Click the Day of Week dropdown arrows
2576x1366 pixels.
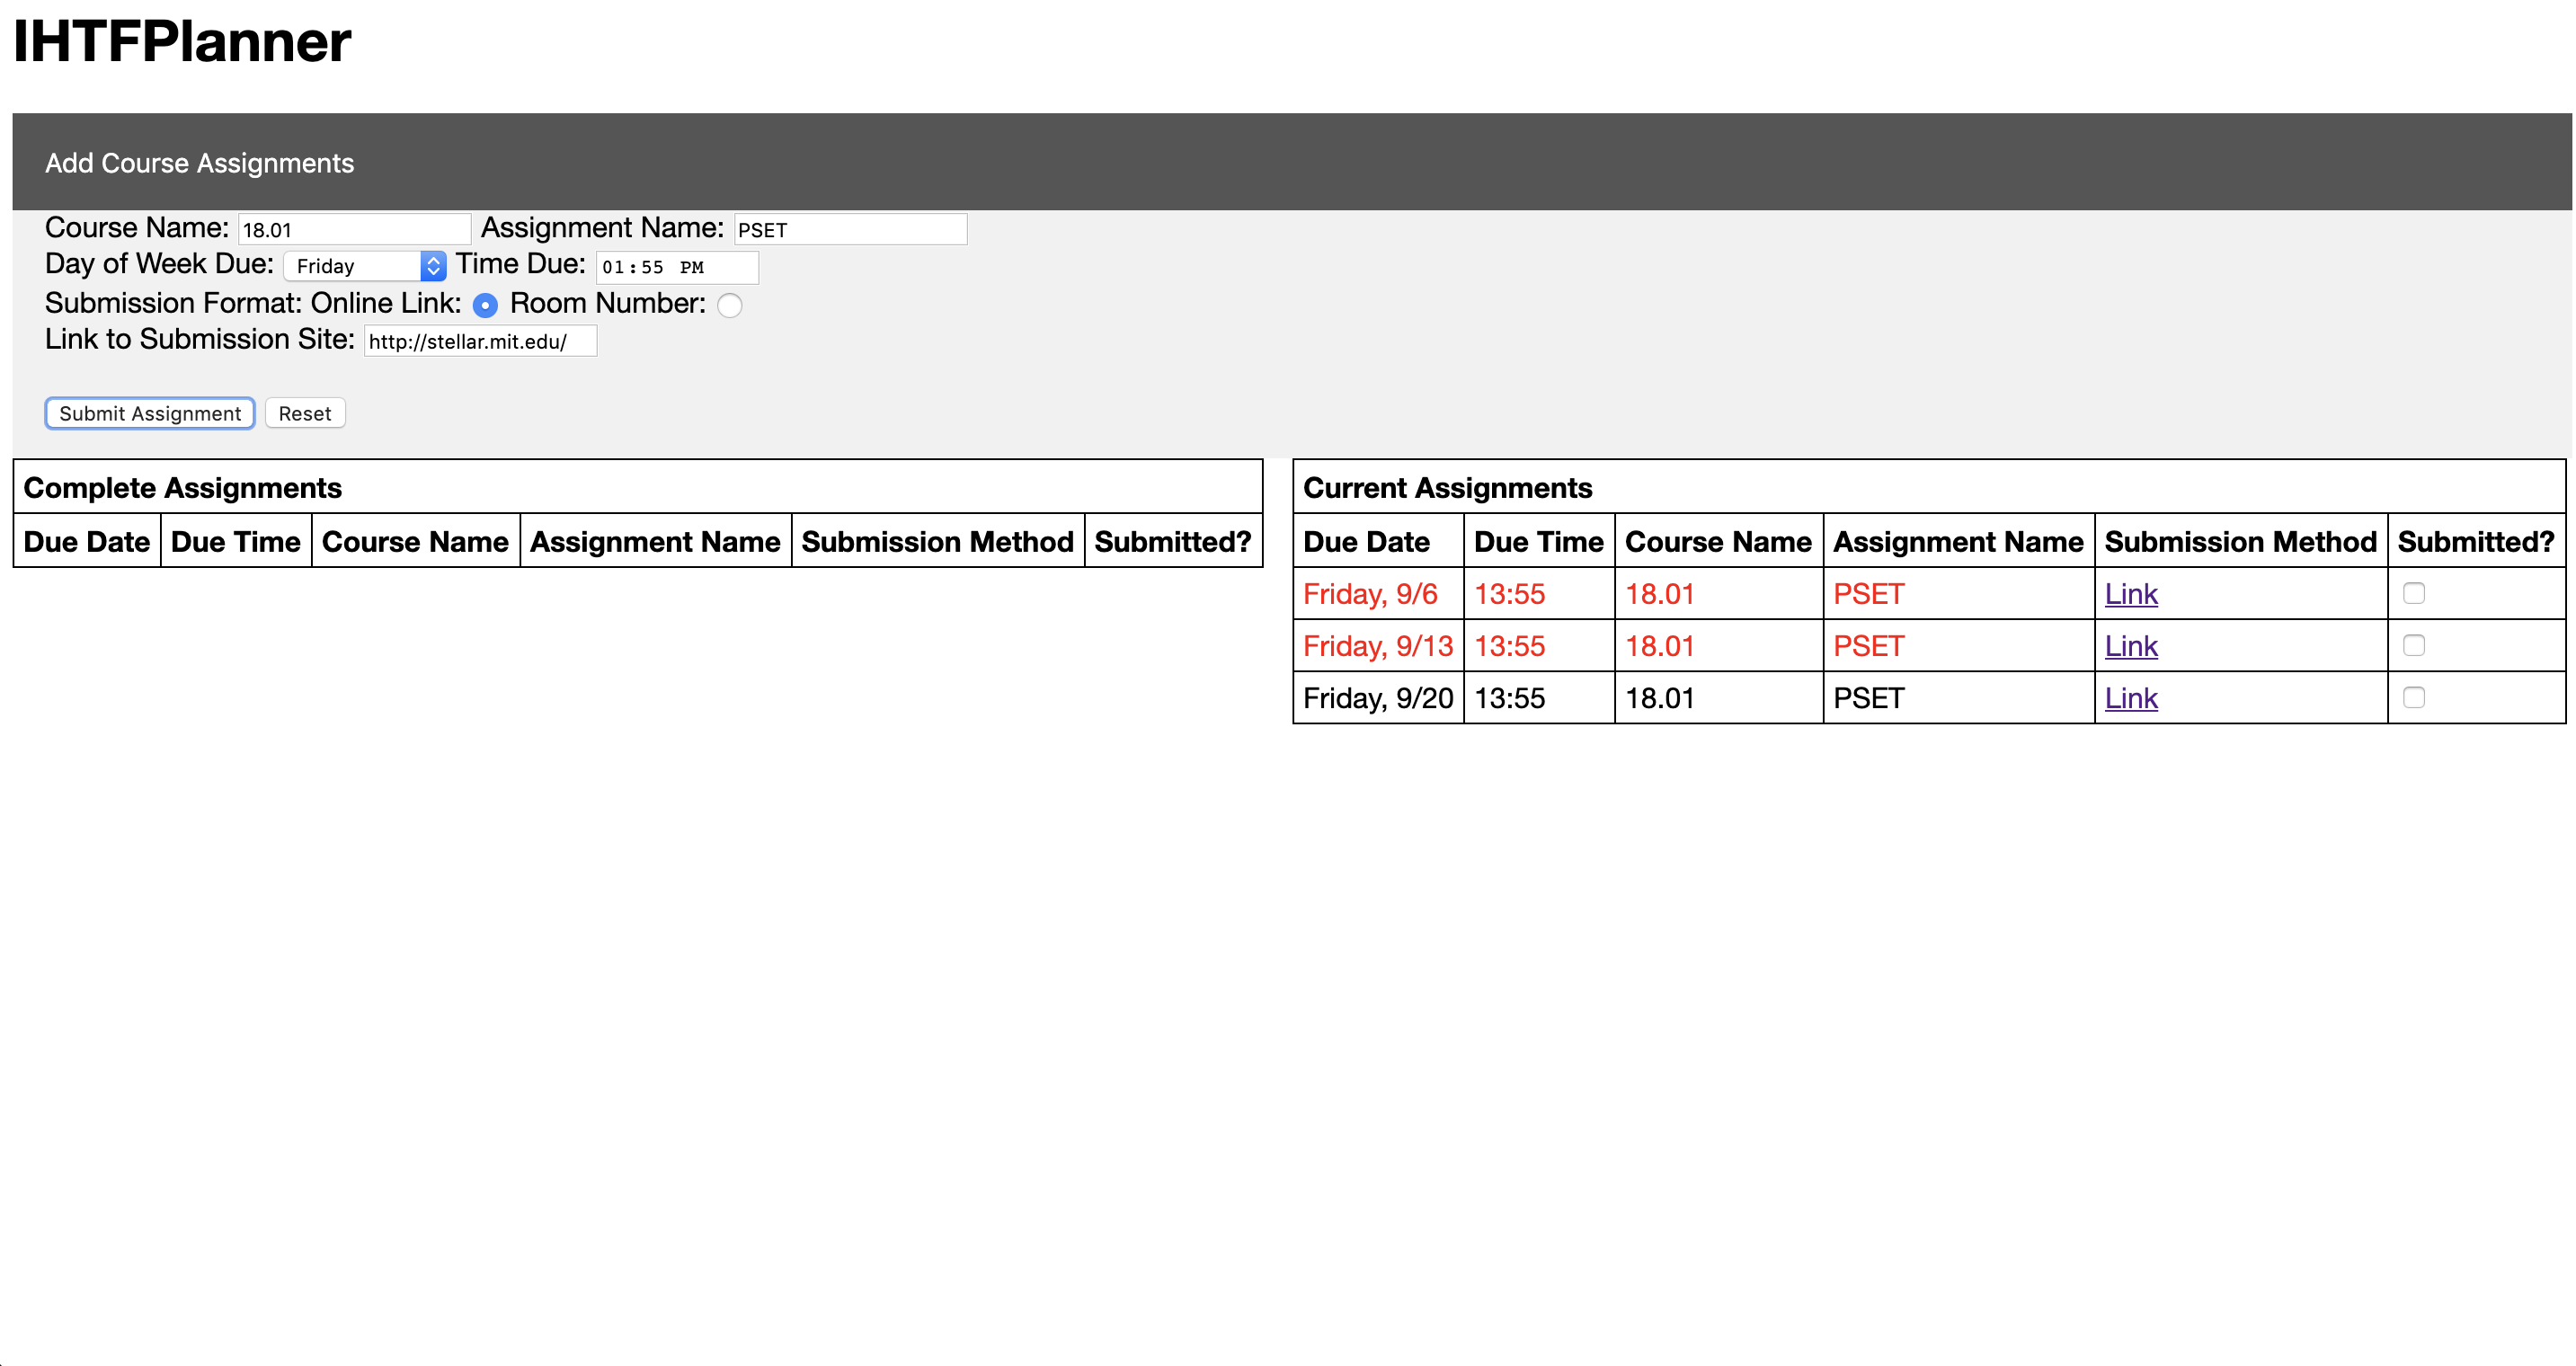pyautogui.click(x=433, y=266)
